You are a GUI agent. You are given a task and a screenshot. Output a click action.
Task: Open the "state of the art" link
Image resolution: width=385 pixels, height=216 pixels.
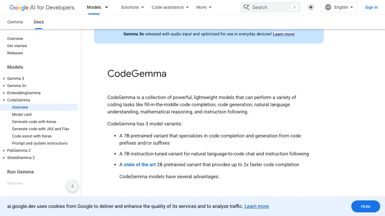(x=140, y=164)
